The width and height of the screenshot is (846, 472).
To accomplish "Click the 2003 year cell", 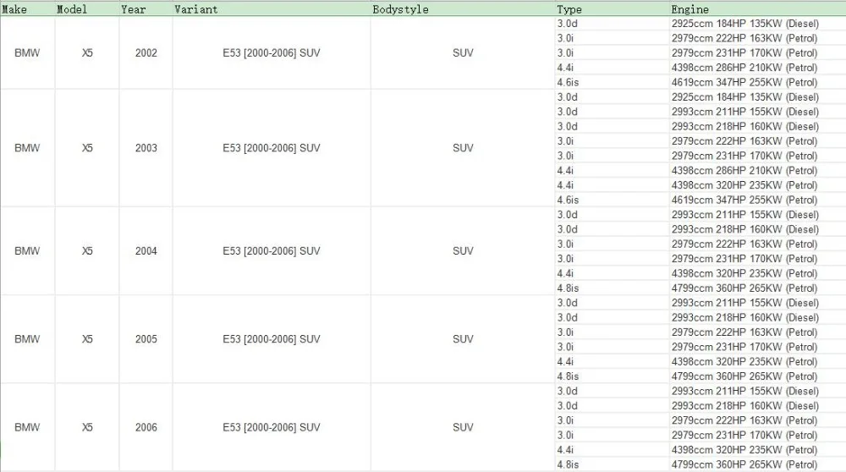I will click(x=146, y=148).
